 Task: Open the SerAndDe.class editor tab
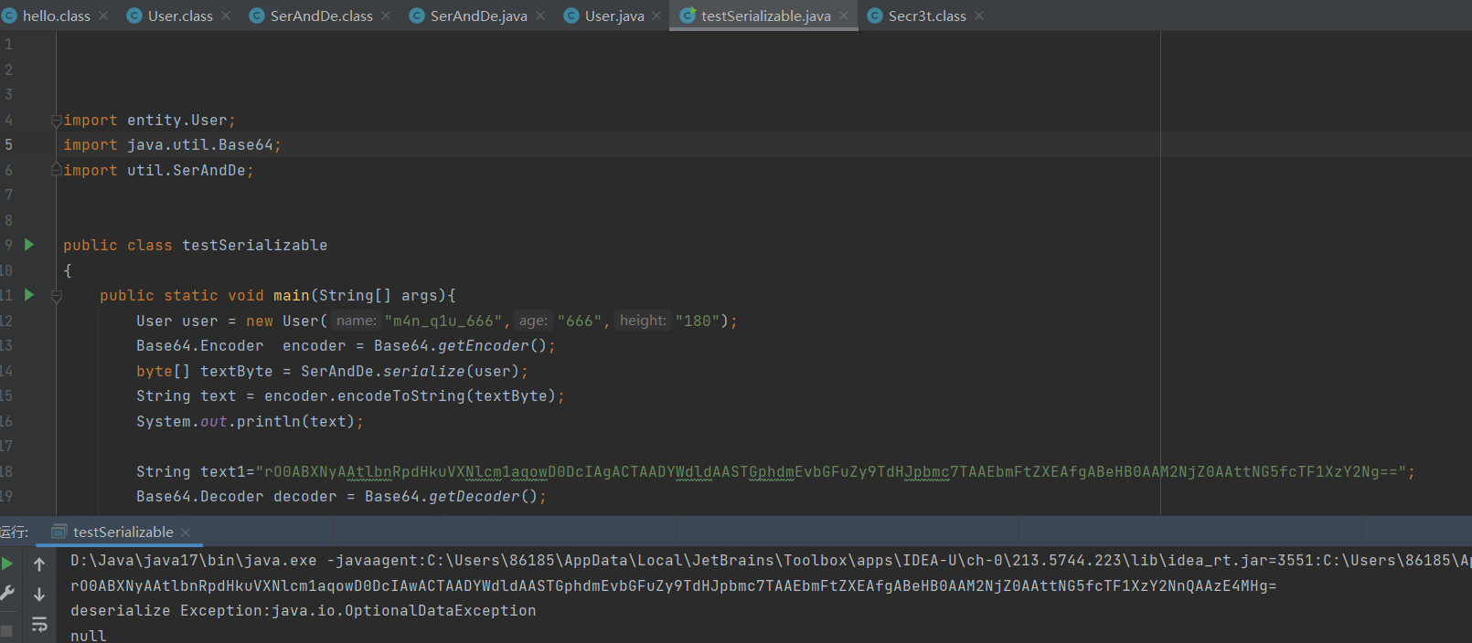coord(321,16)
